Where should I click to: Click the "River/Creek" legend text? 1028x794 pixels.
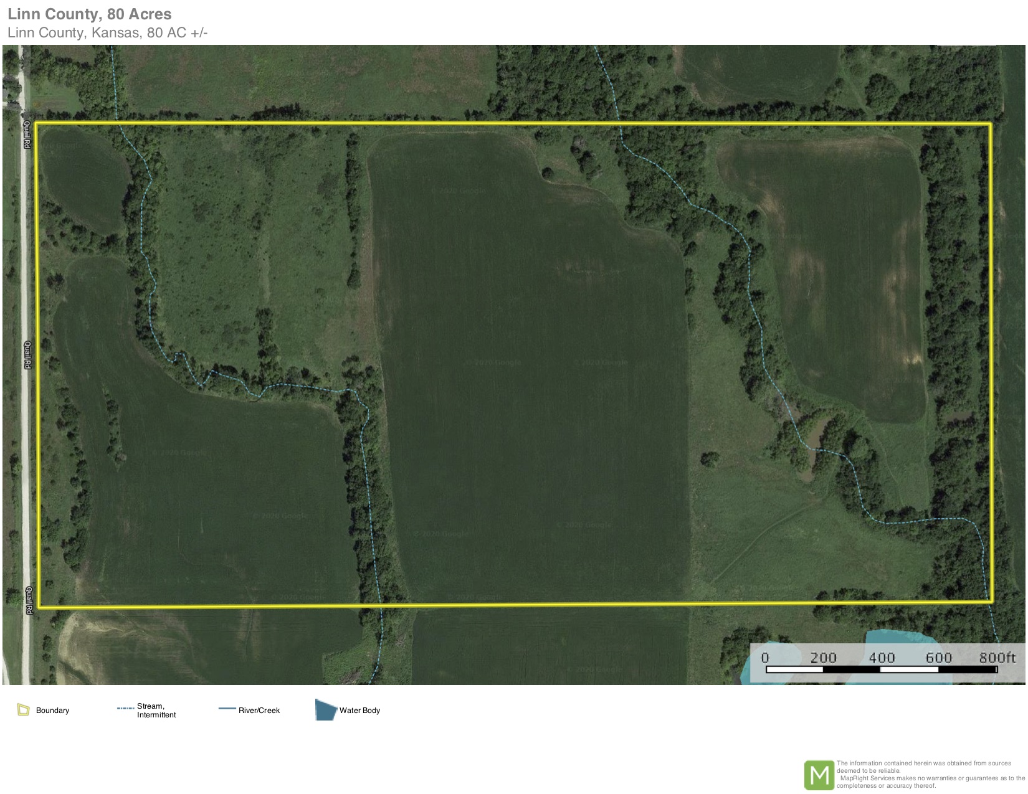pos(259,711)
